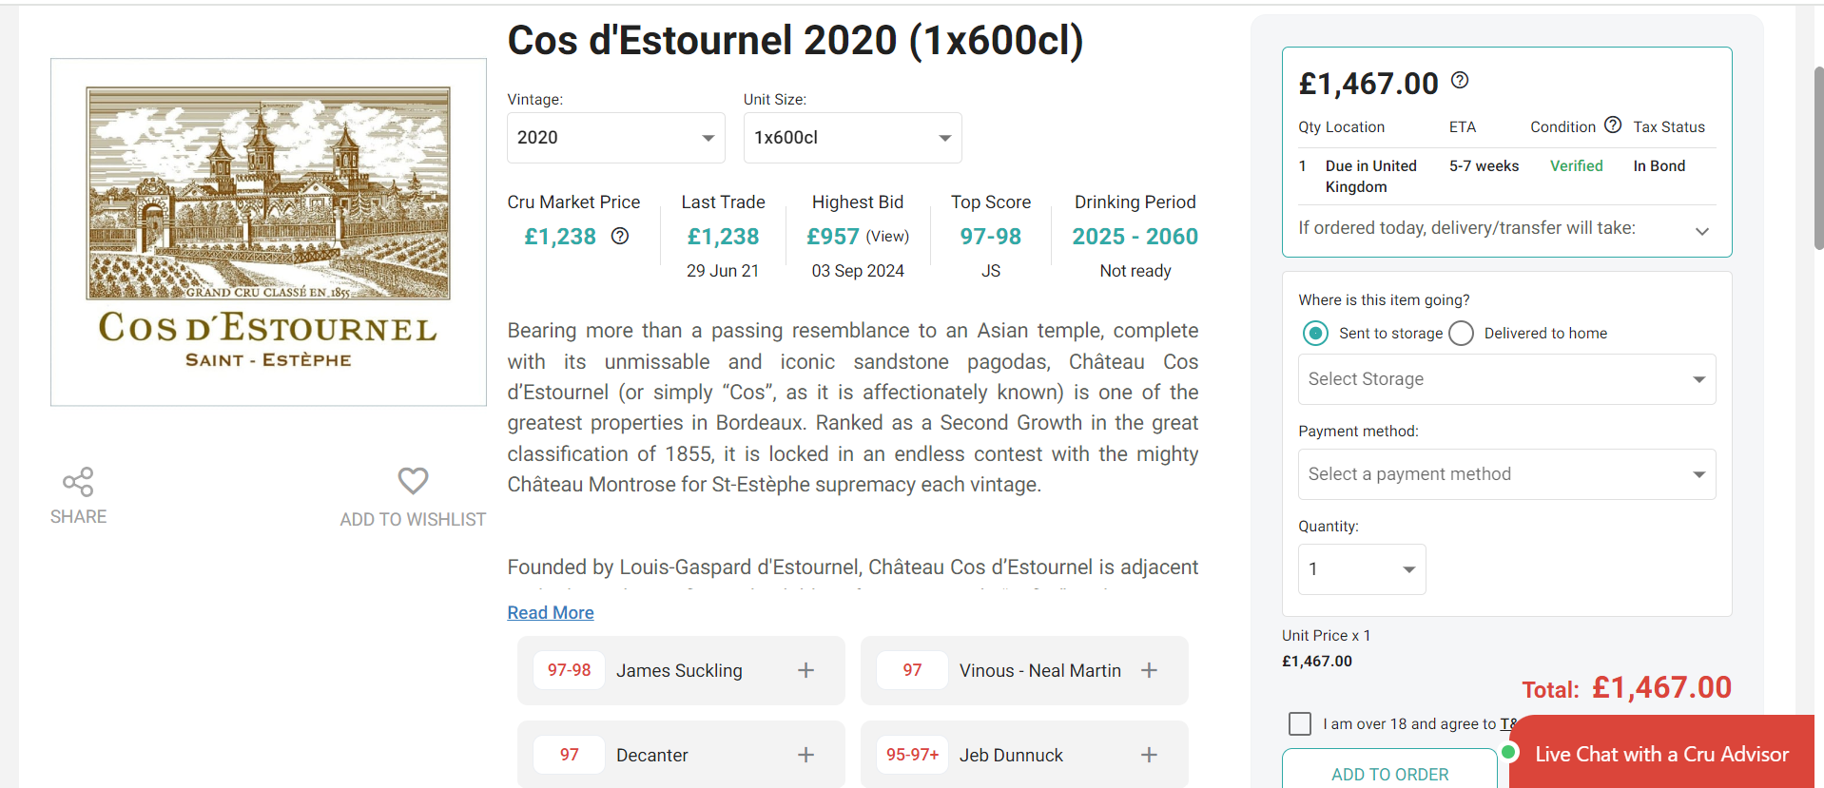Click help icon next to Cru Market Price
This screenshot has width=1824, height=788.
(x=620, y=236)
